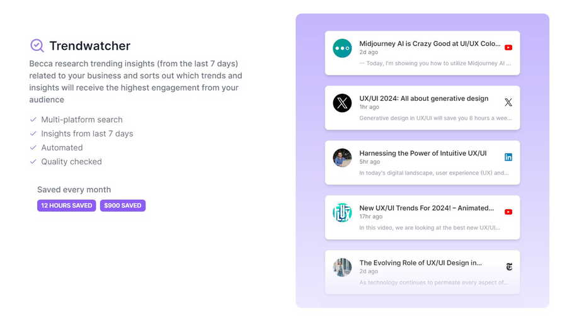
Task: Click the New York Times icon on Evolving Role card
Action: coord(509,267)
